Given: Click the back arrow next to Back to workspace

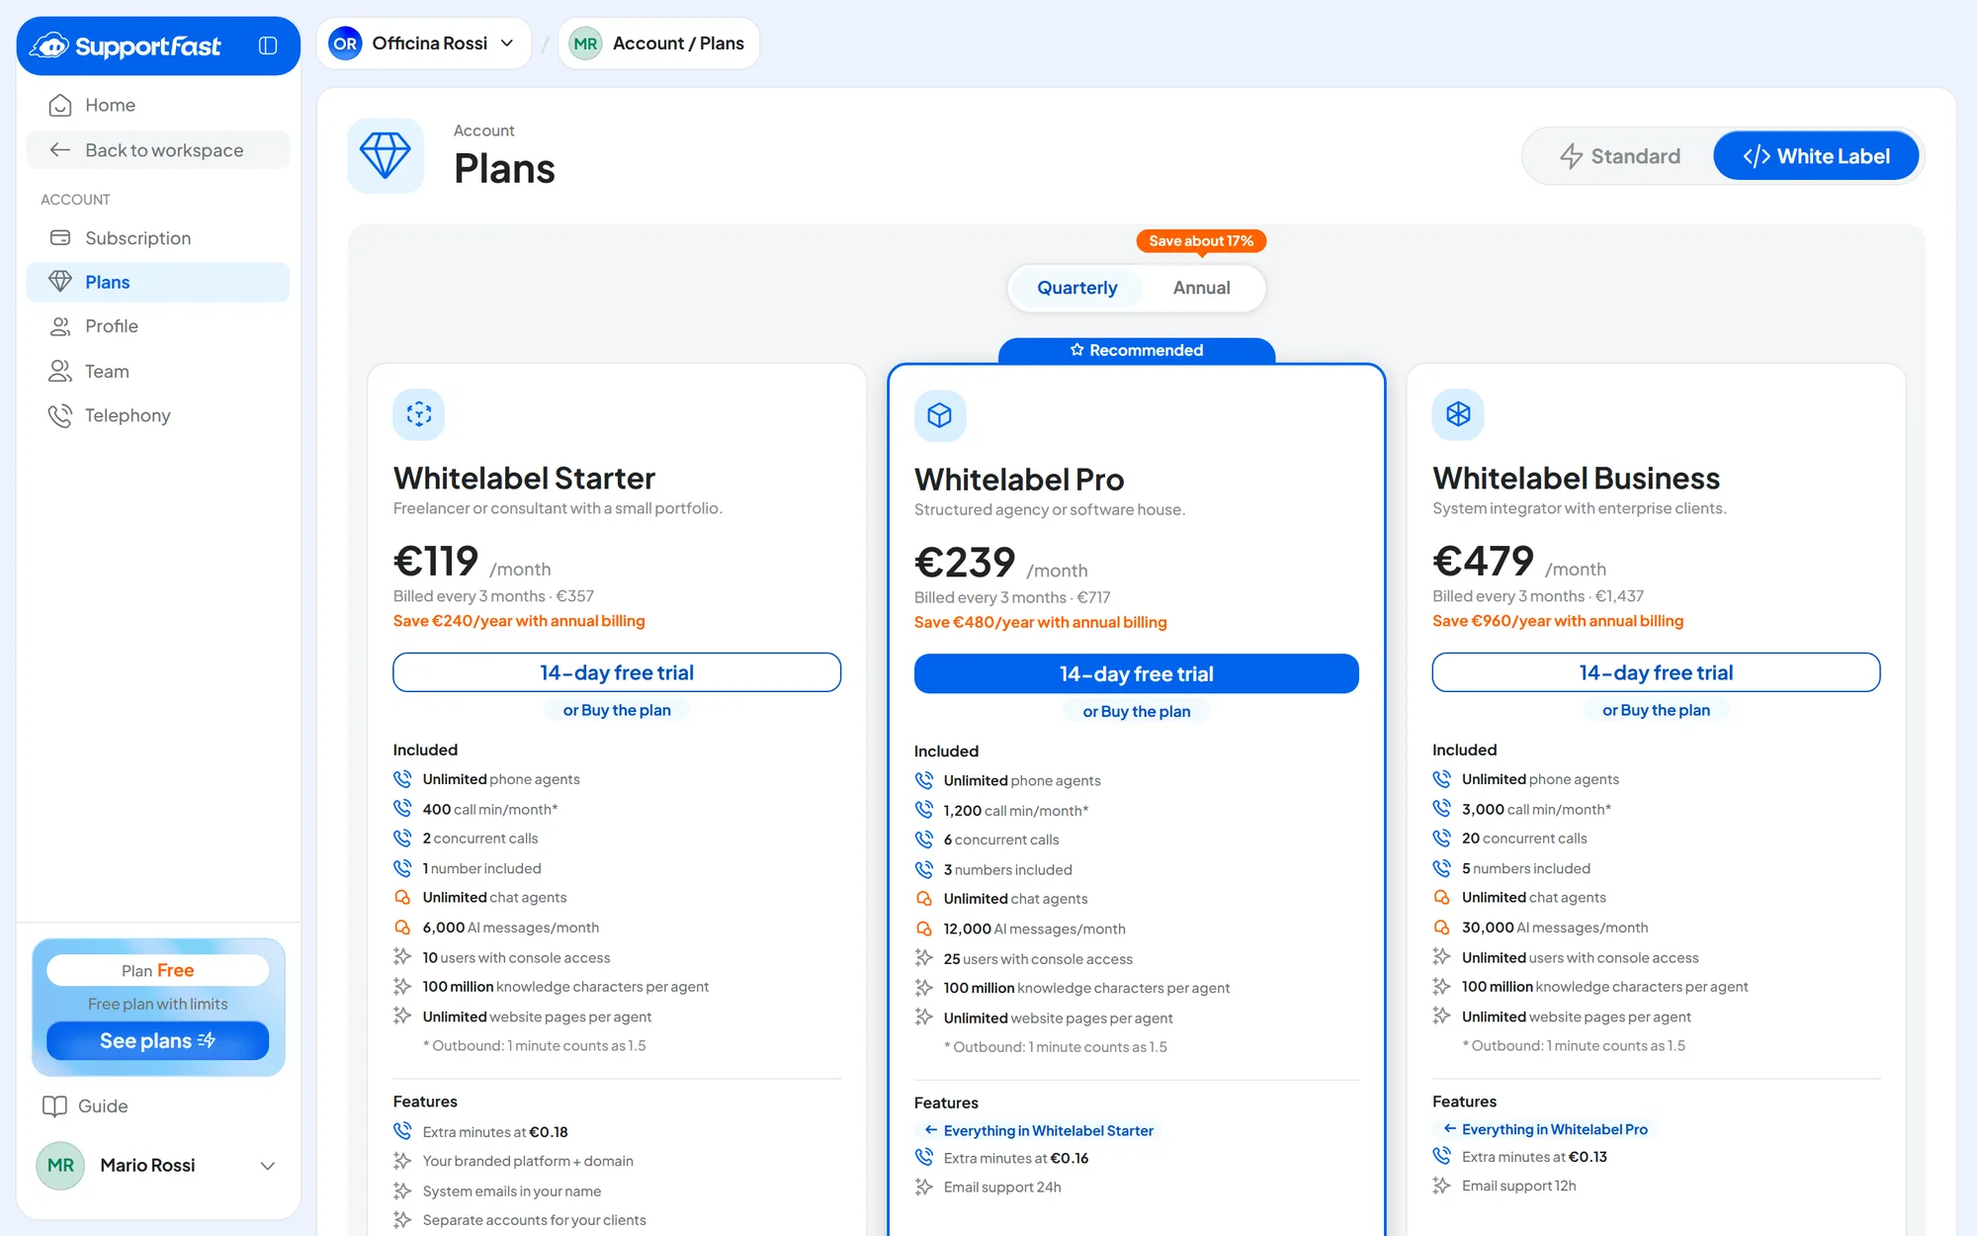Looking at the screenshot, I should 60,150.
